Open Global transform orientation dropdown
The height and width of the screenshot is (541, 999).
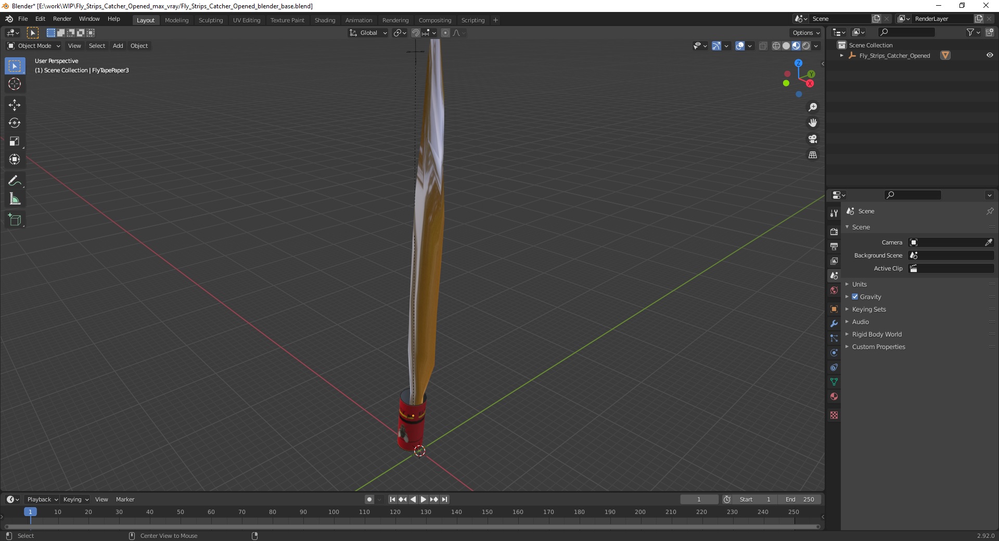(x=368, y=33)
